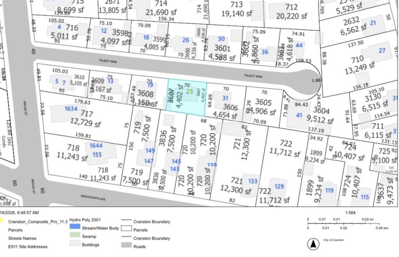399x257 pixels.
Task: Click address label 1634 on parcel 717
Action: click(71, 108)
